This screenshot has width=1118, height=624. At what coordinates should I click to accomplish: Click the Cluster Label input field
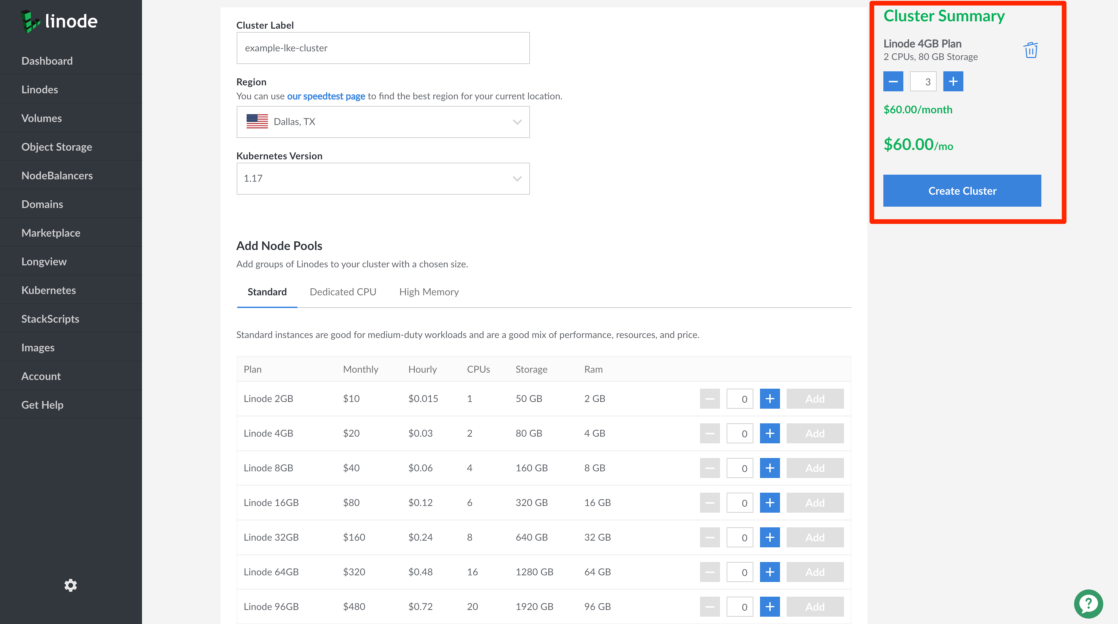383,48
